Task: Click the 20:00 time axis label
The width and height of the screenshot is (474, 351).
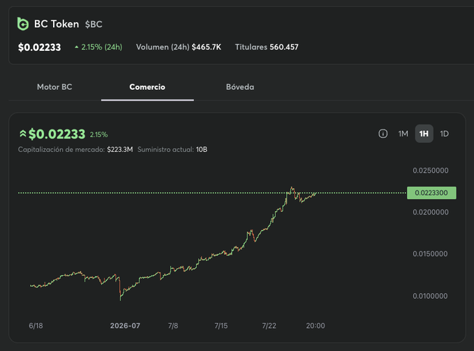Action: tap(316, 326)
